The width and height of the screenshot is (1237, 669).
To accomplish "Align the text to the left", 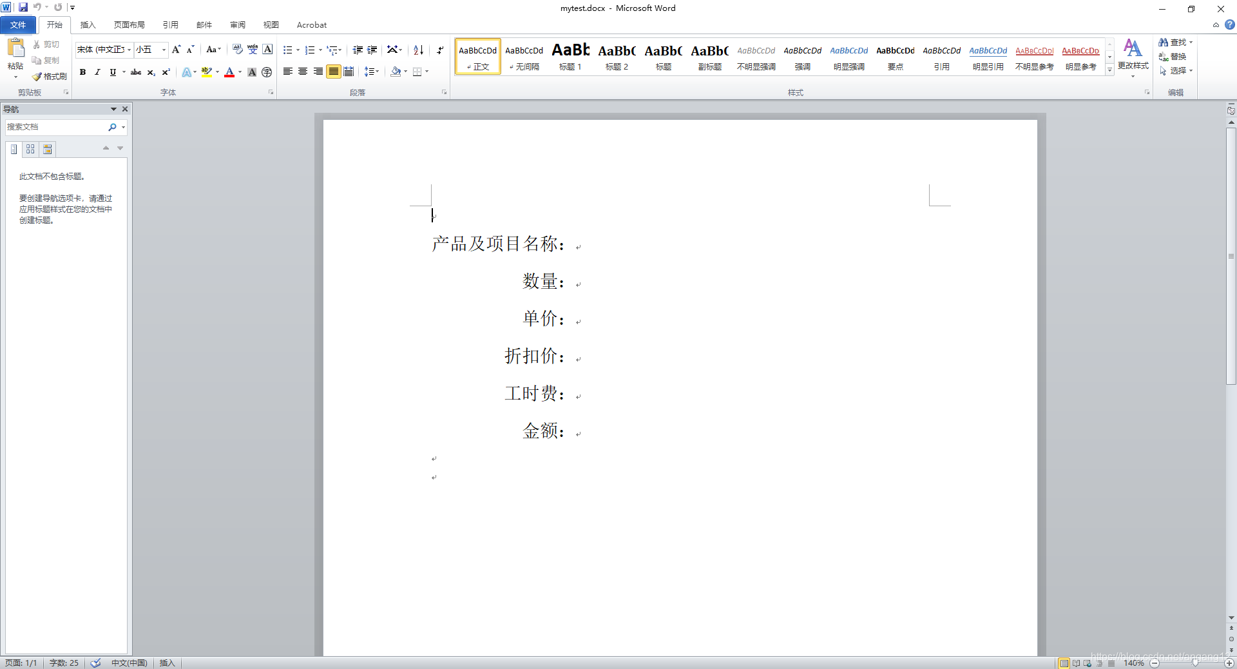I will pyautogui.click(x=288, y=72).
